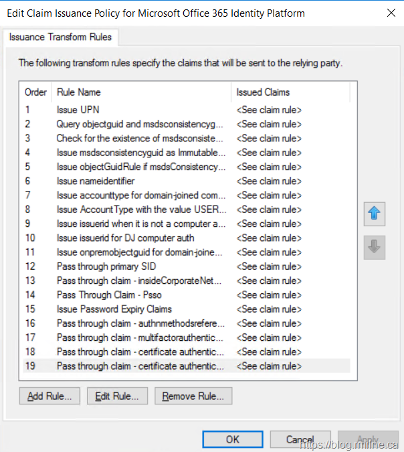Select rule 2 Query objectguid rule
The width and height of the screenshot is (404, 452).
(x=139, y=124)
